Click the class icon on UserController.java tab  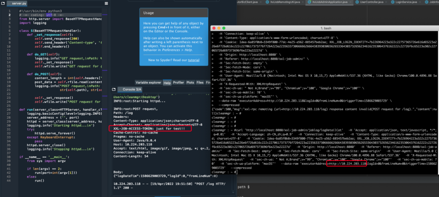point(357,2)
